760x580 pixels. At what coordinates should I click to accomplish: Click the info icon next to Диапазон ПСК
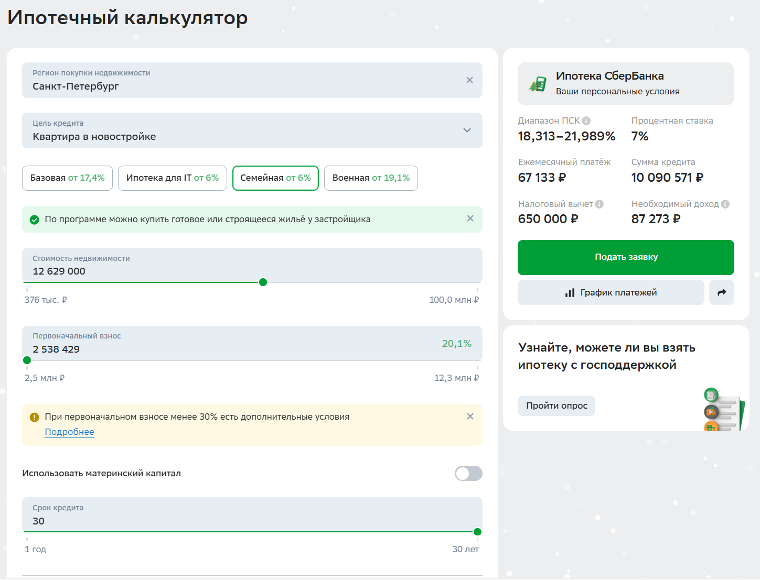coord(586,121)
